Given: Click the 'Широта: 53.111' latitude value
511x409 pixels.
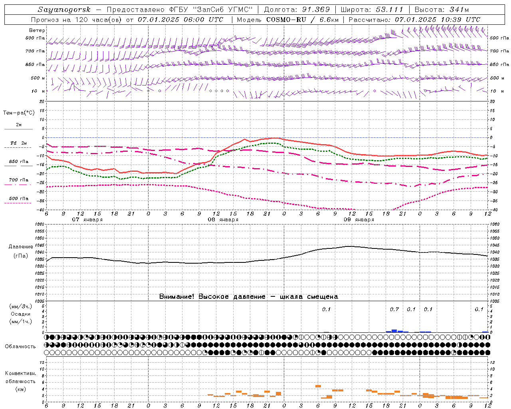Looking at the screenshot, I should [x=372, y=10].
